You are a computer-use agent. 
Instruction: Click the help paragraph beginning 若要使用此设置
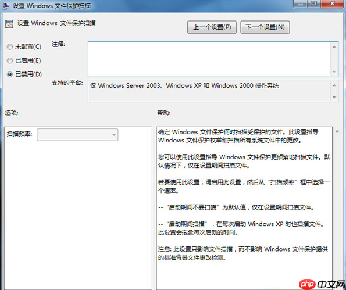(x=244, y=186)
